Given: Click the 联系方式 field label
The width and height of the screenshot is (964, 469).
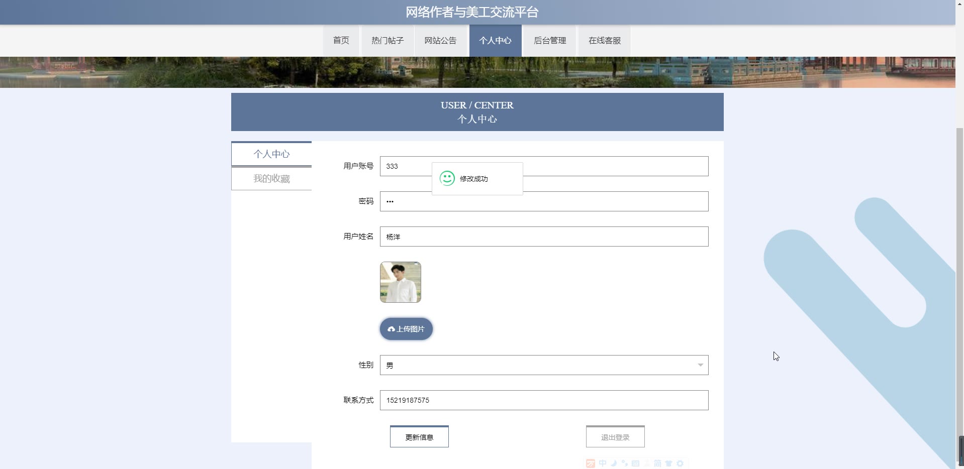Looking at the screenshot, I should [358, 400].
